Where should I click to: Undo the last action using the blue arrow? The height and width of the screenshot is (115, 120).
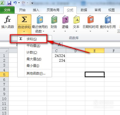15,3
